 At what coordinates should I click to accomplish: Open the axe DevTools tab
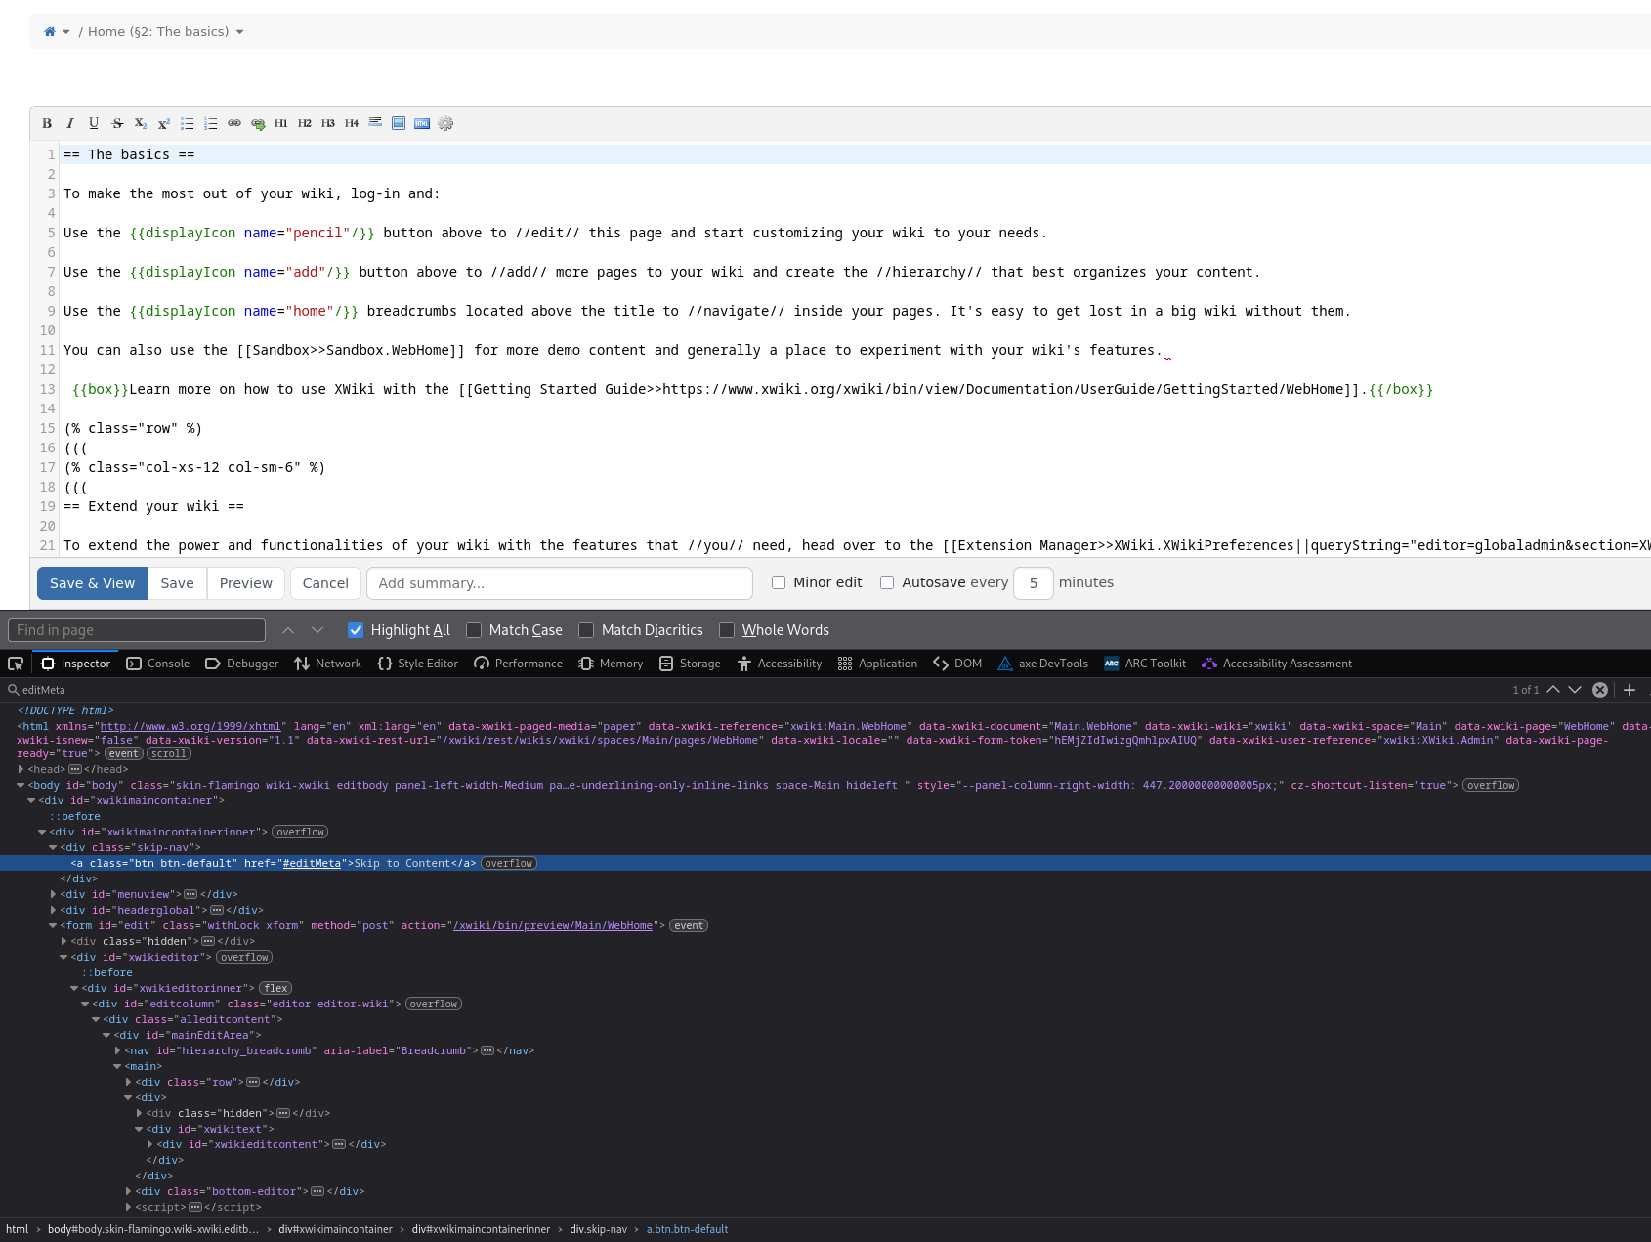(1043, 664)
